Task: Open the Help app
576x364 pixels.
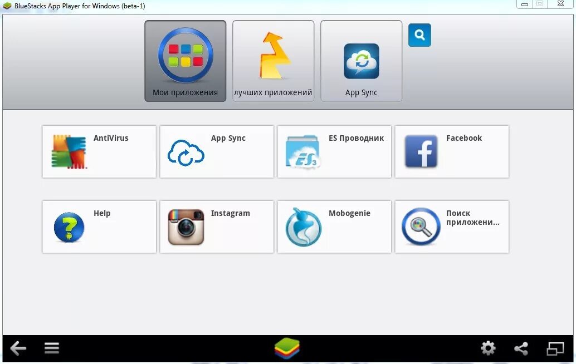Action: (99, 227)
